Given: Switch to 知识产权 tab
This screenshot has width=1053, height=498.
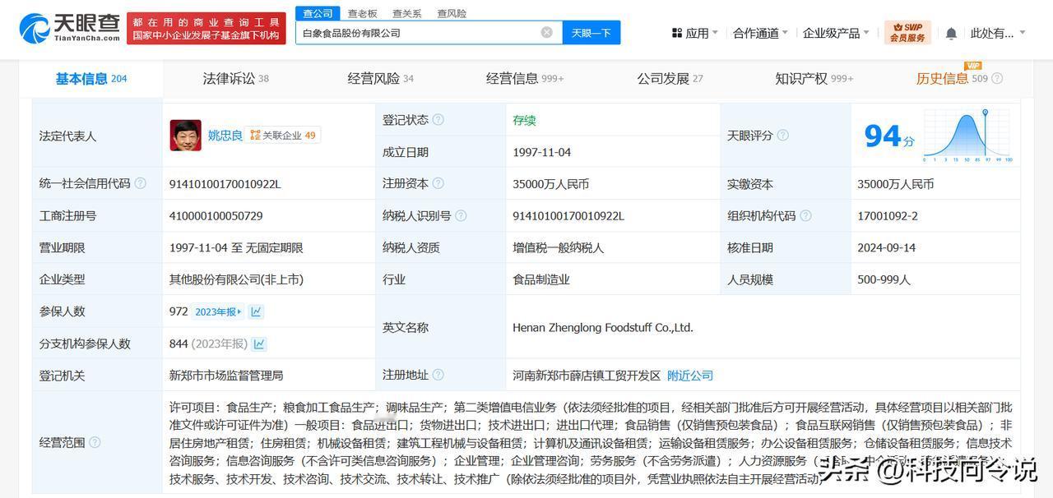Looking at the screenshot, I should (814, 79).
